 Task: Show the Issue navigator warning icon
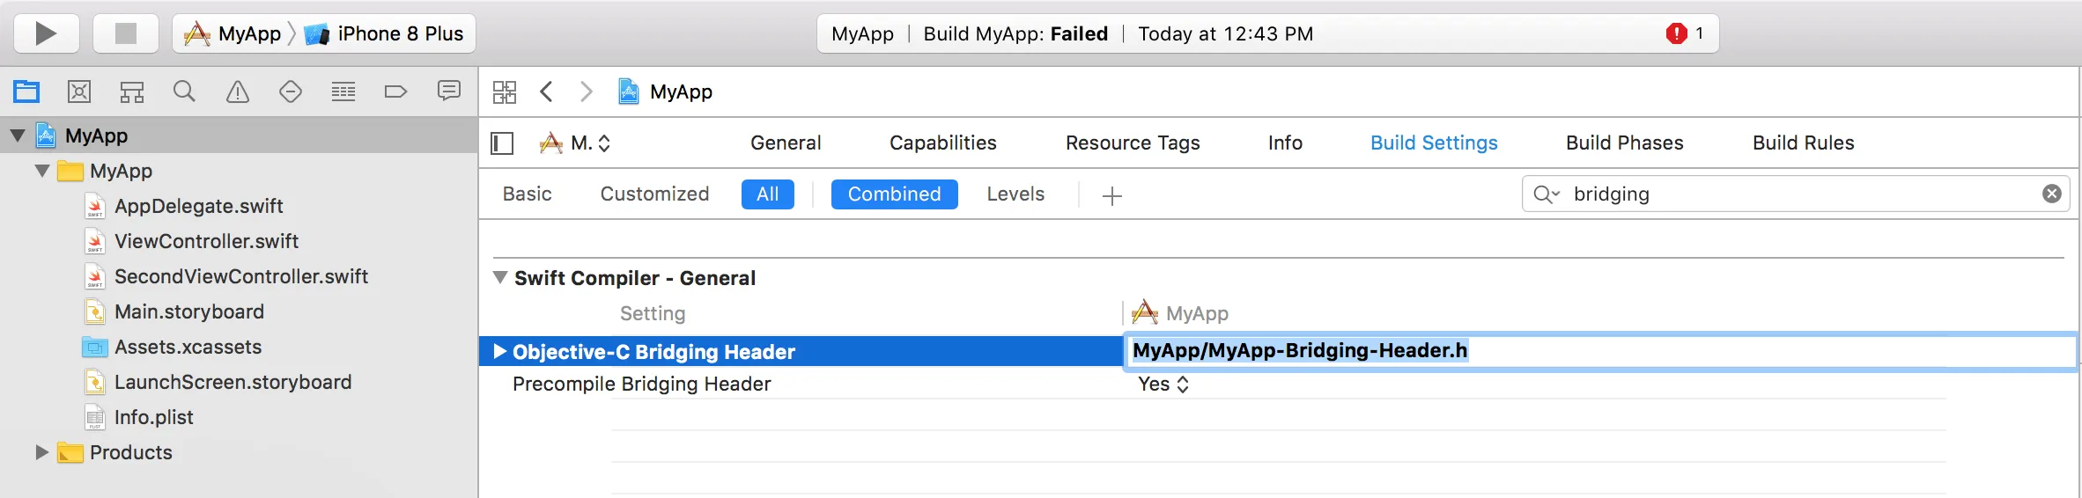tap(238, 92)
